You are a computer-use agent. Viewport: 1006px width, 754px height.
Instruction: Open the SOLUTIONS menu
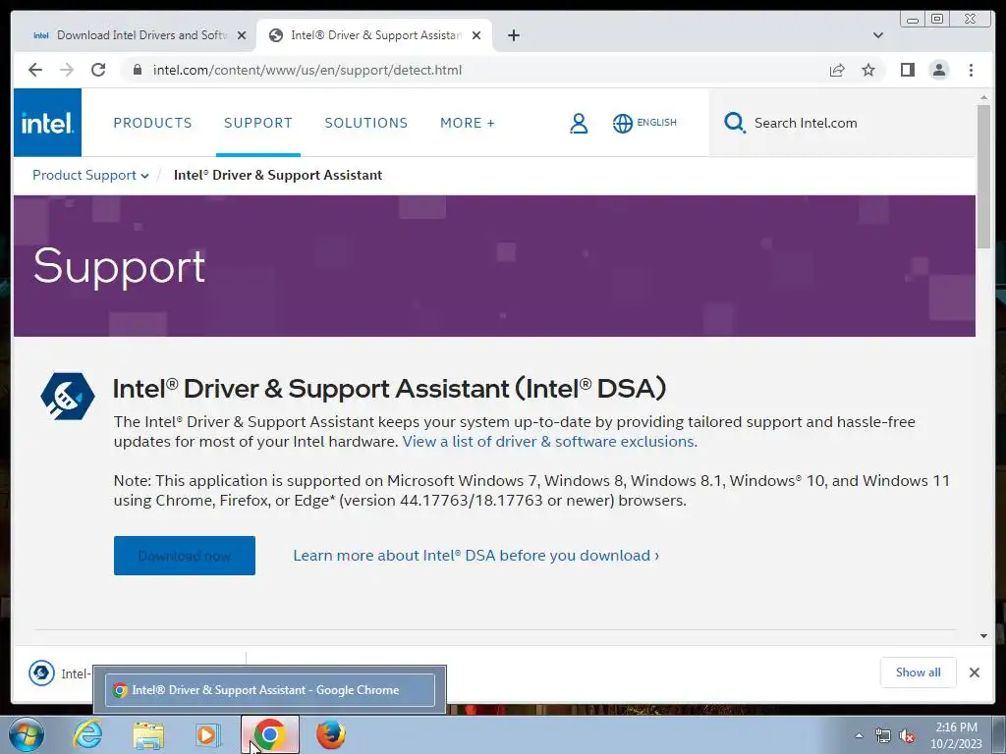click(x=366, y=123)
